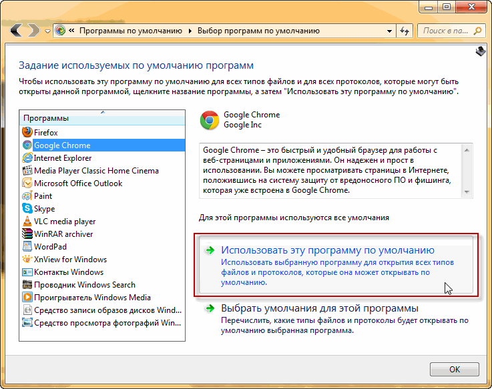Select Контакты Windows row
The width and height of the screenshot is (492, 389).
point(102,272)
